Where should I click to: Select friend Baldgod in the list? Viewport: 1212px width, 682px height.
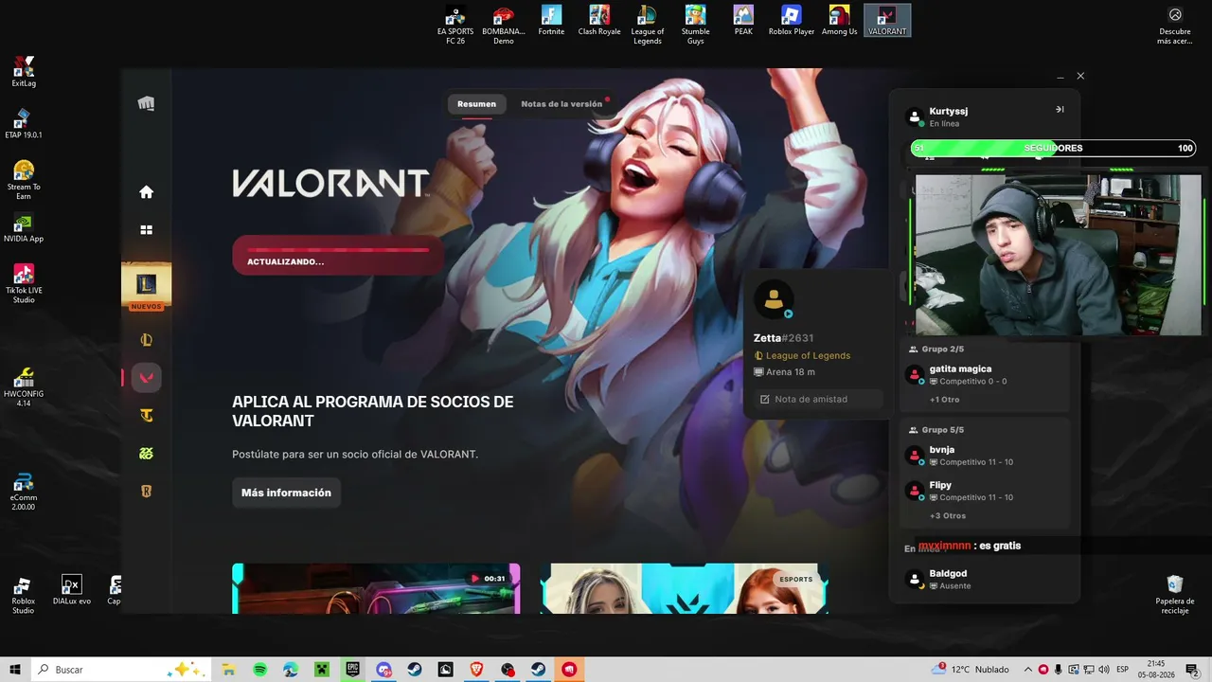point(985,579)
